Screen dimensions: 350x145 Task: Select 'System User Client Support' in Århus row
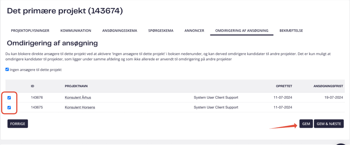pyautogui.click(x=216, y=98)
